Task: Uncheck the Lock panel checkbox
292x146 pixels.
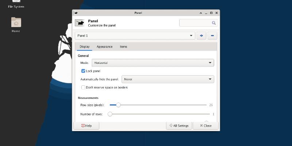Action: pyautogui.click(x=83, y=71)
